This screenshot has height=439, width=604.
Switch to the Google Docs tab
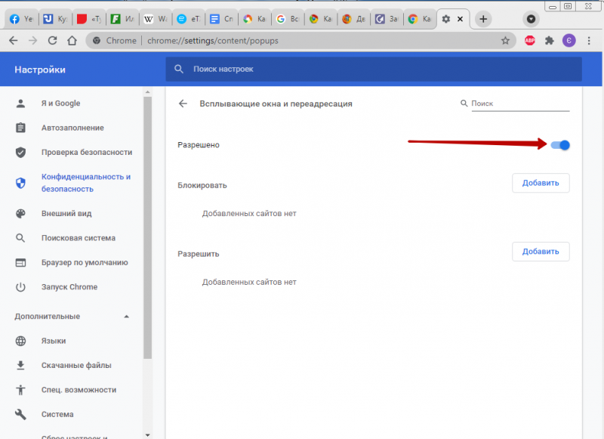pyautogui.click(x=221, y=19)
